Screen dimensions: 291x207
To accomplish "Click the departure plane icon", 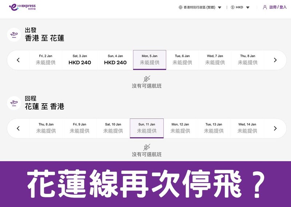I will tap(14, 35).
